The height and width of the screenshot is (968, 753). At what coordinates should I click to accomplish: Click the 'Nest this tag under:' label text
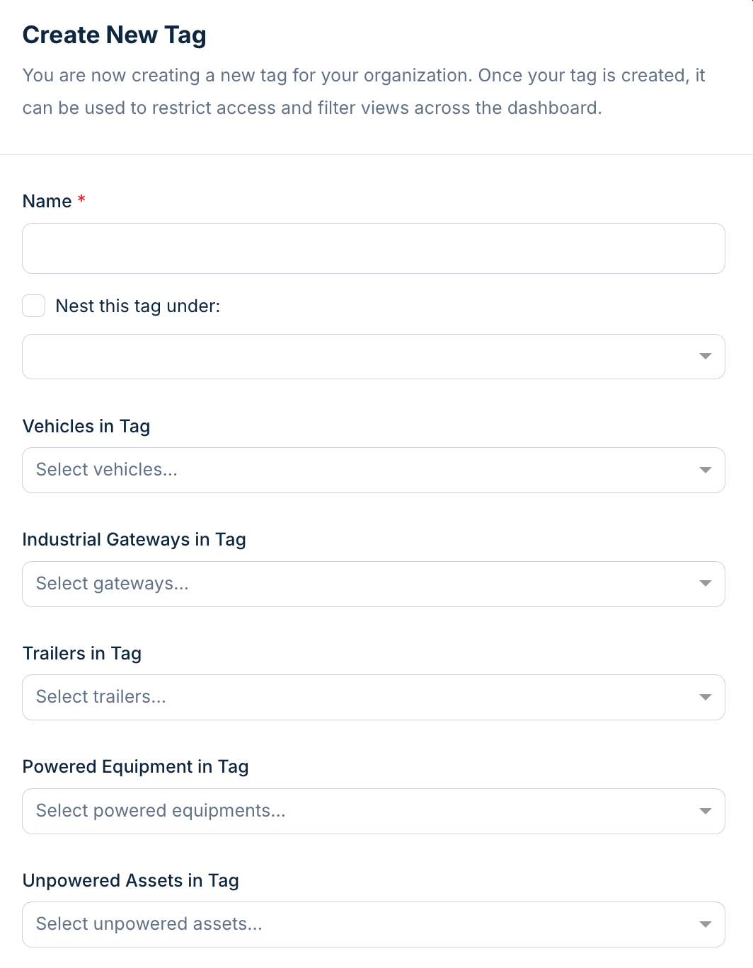click(138, 306)
